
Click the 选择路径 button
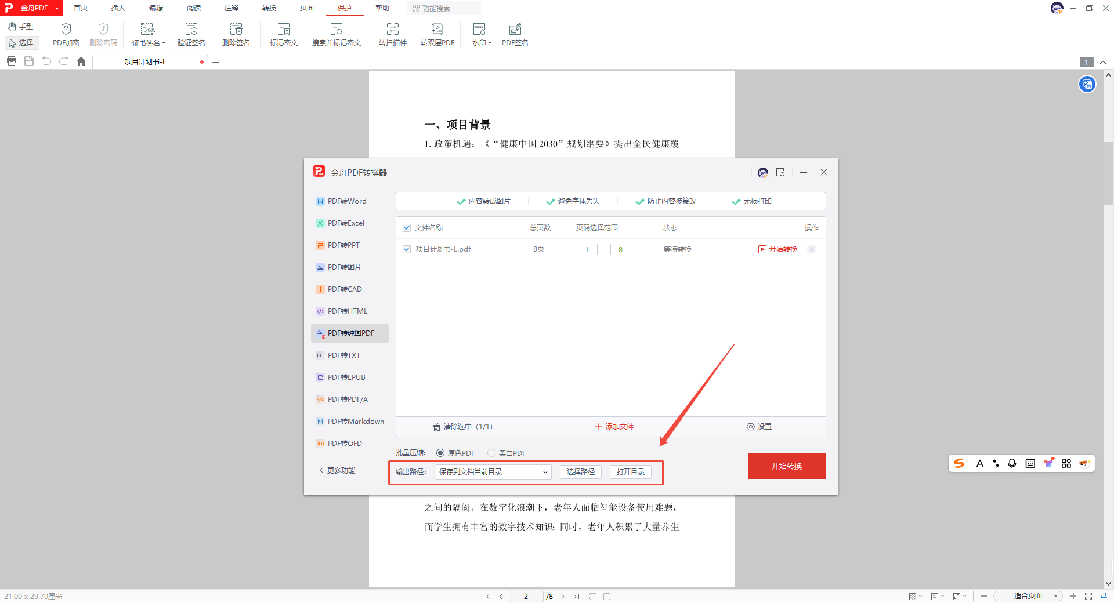click(581, 472)
